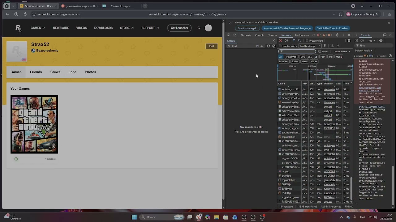Toggle the Media request filter

(339, 57)
